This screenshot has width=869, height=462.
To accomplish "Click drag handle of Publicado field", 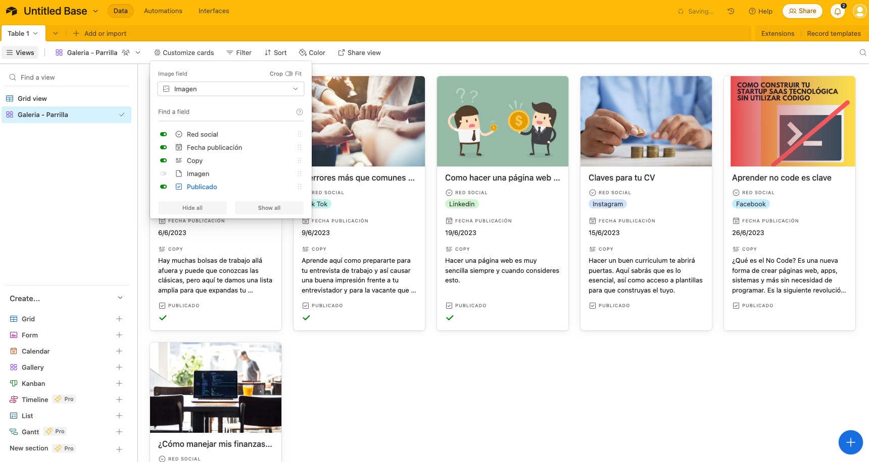I will 299,187.
